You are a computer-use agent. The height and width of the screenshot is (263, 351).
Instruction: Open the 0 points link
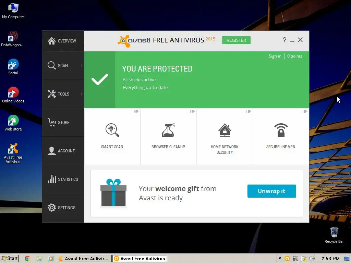tap(294, 56)
